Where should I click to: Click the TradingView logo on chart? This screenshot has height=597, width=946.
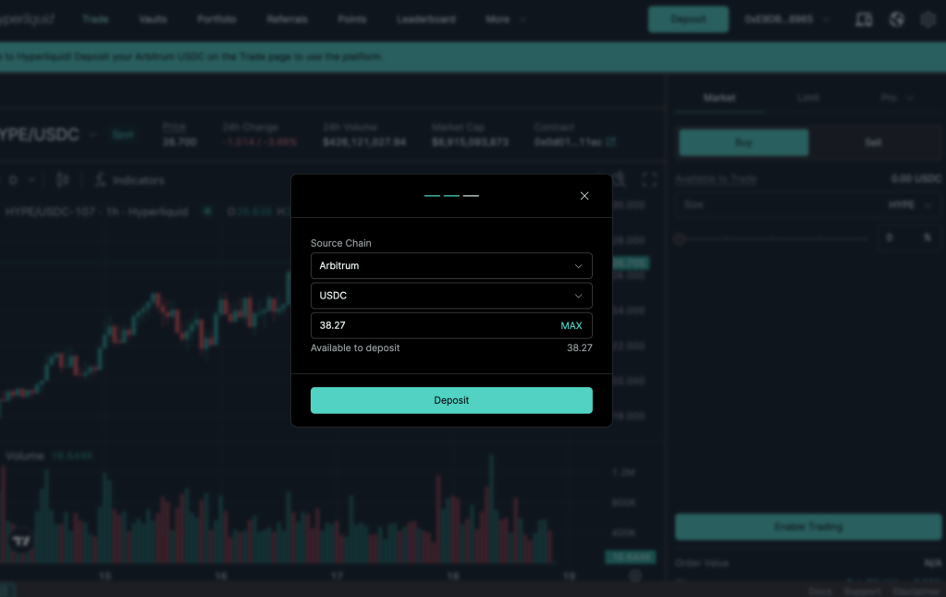click(x=20, y=541)
